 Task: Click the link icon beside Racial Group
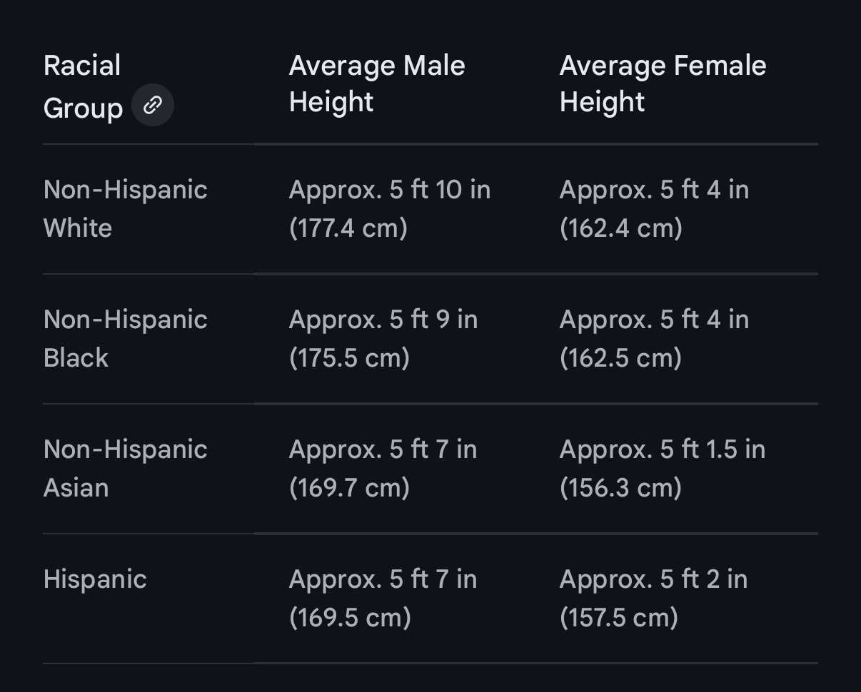coord(153,106)
